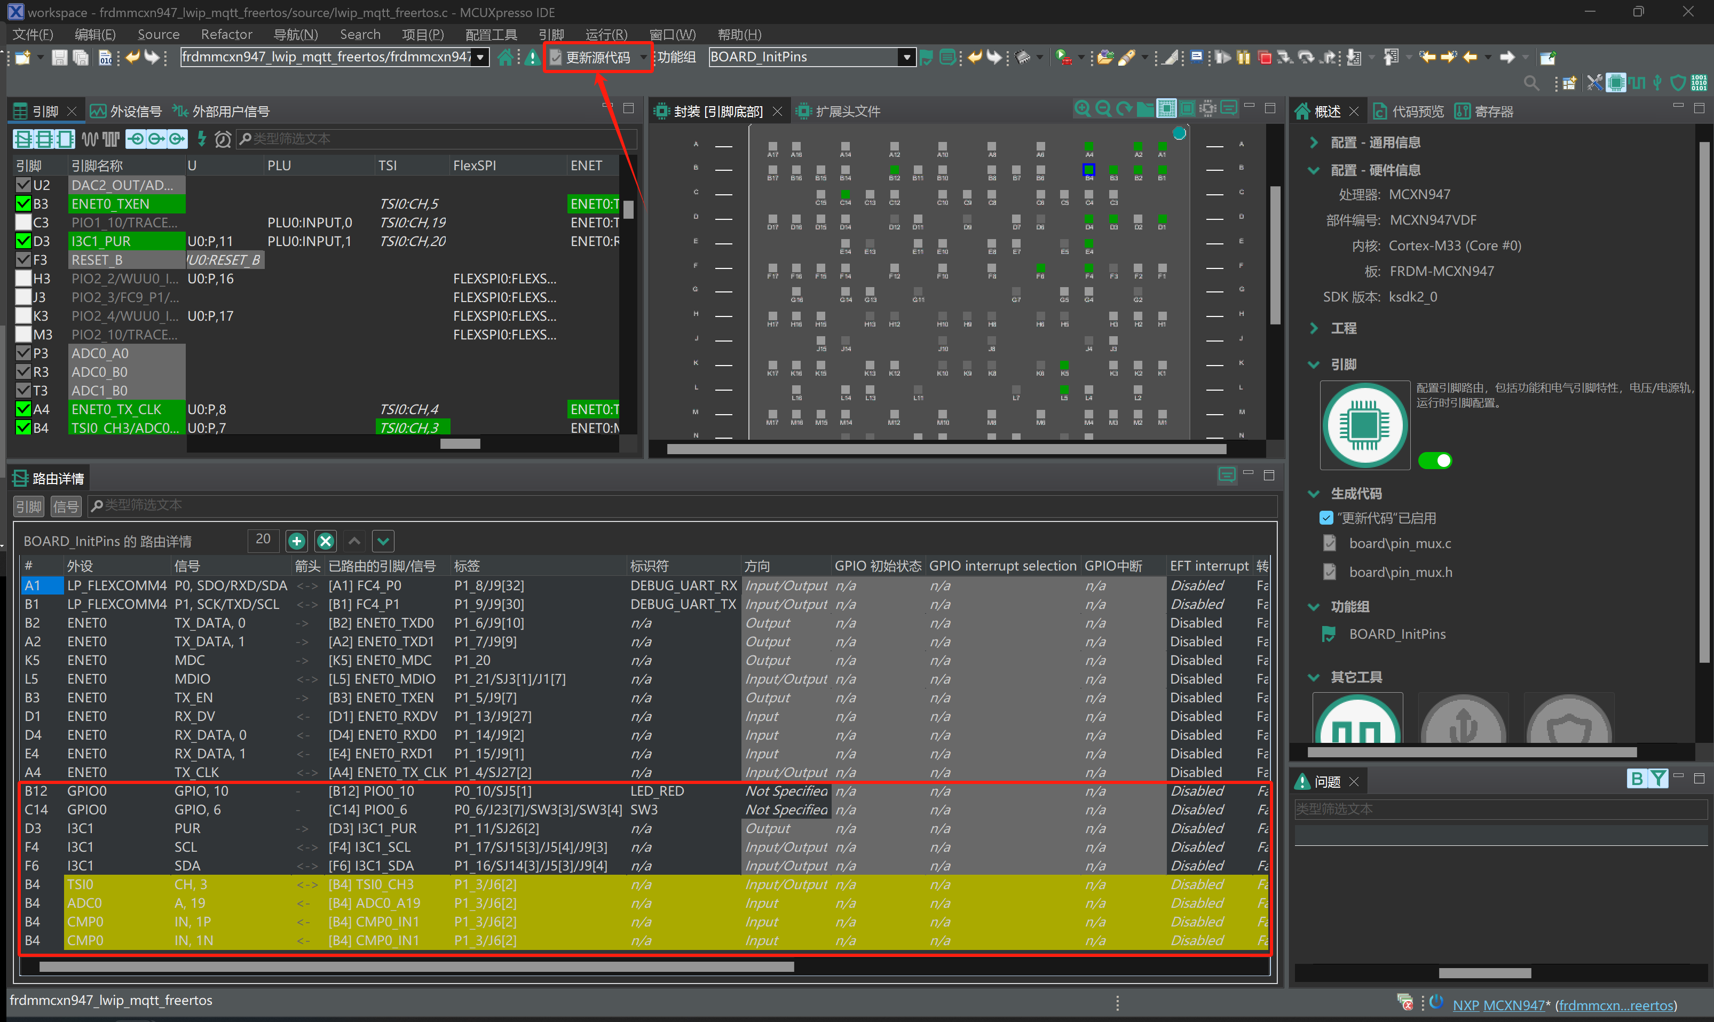Toggle the '更新代码'已启用 checkbox

(x=1325, y=518)
